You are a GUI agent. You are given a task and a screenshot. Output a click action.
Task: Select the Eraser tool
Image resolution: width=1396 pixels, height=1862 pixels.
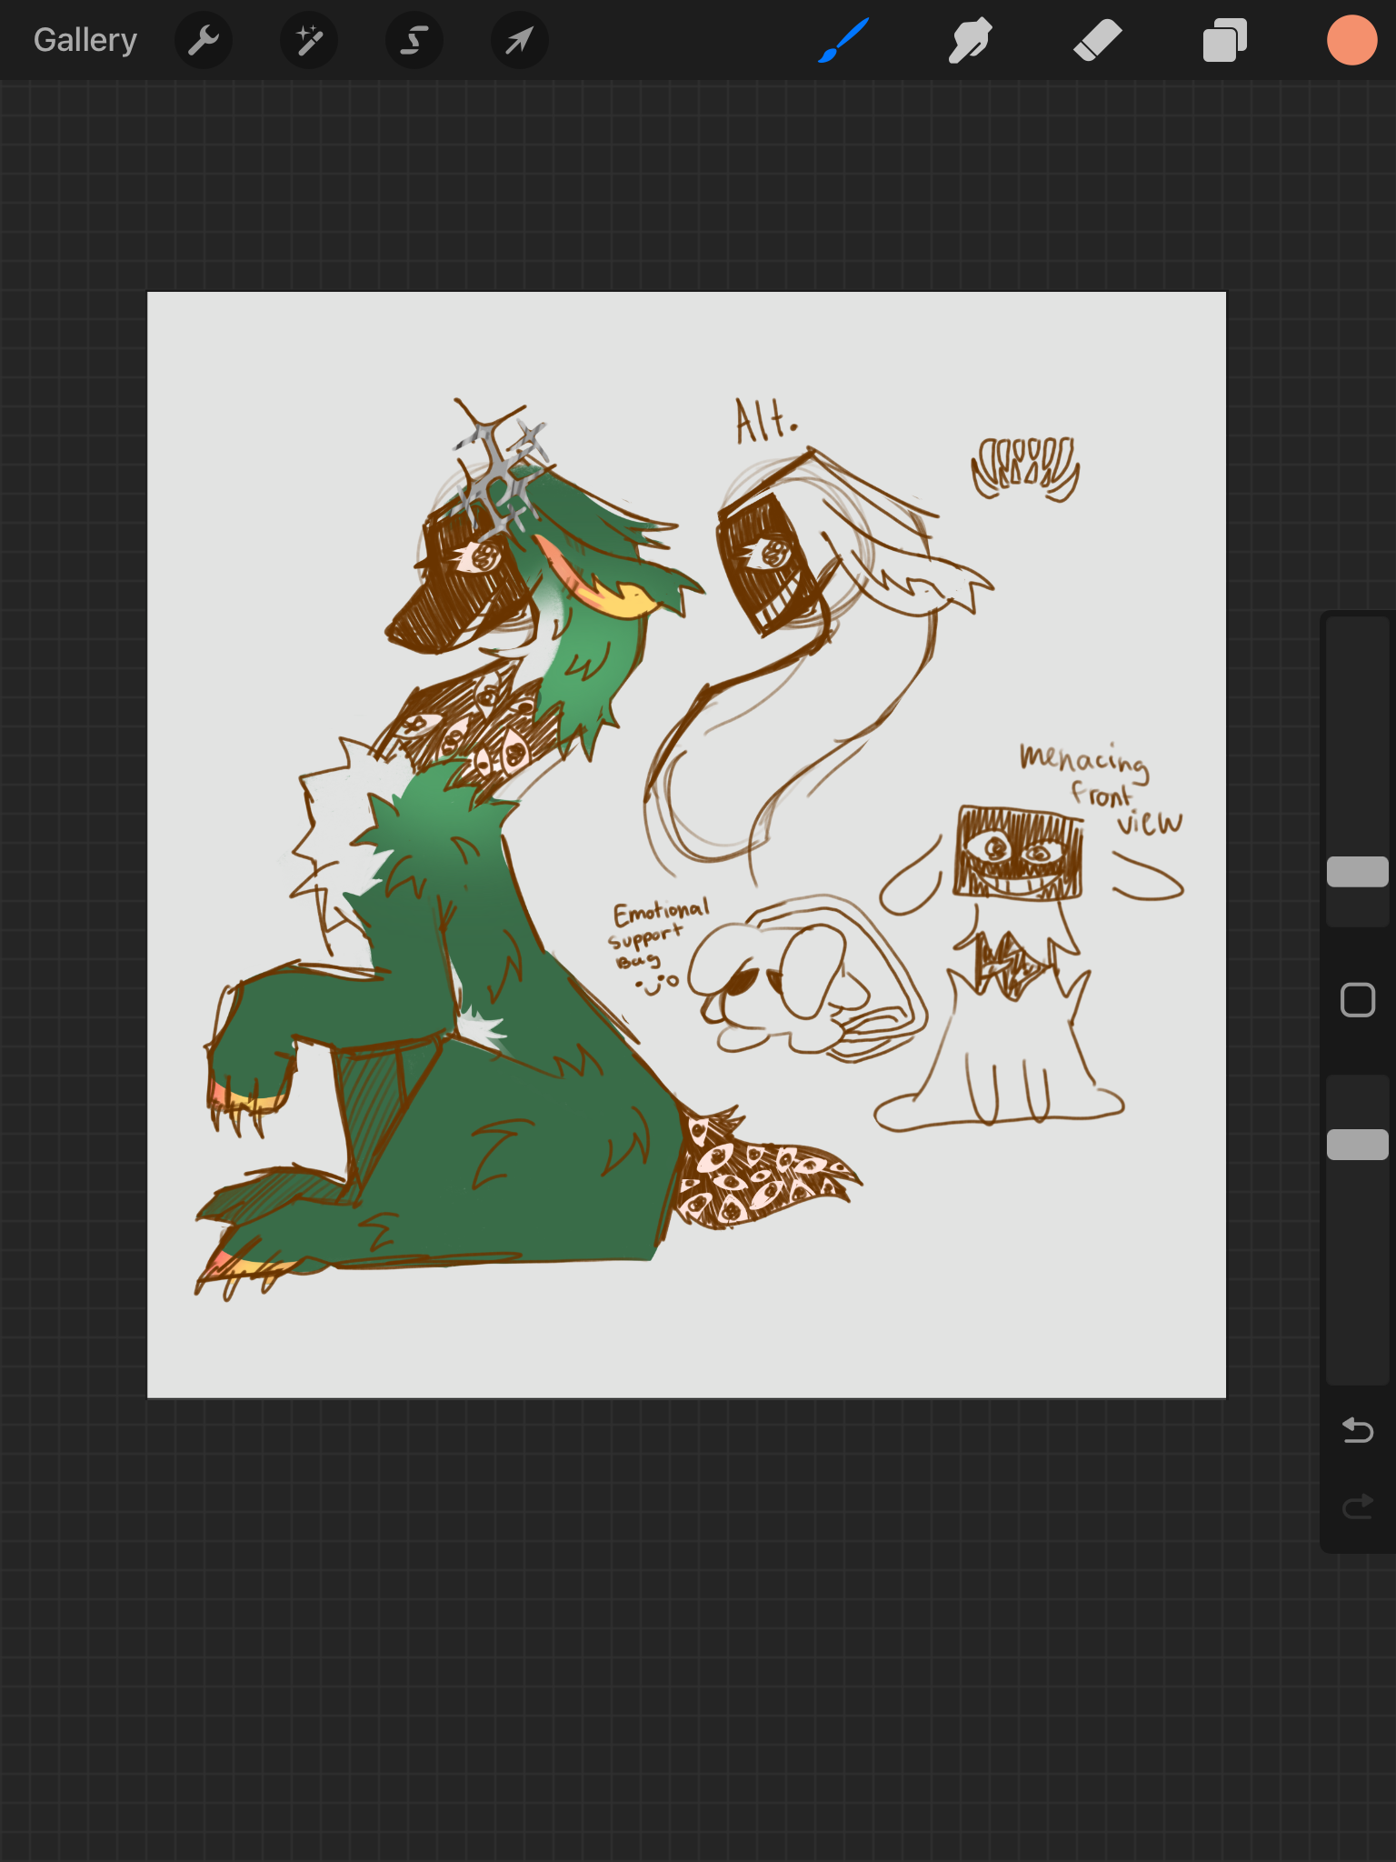1097,40
